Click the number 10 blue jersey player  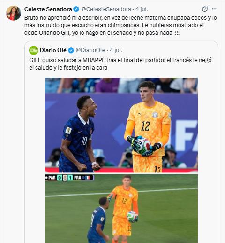tap(79, 134)
